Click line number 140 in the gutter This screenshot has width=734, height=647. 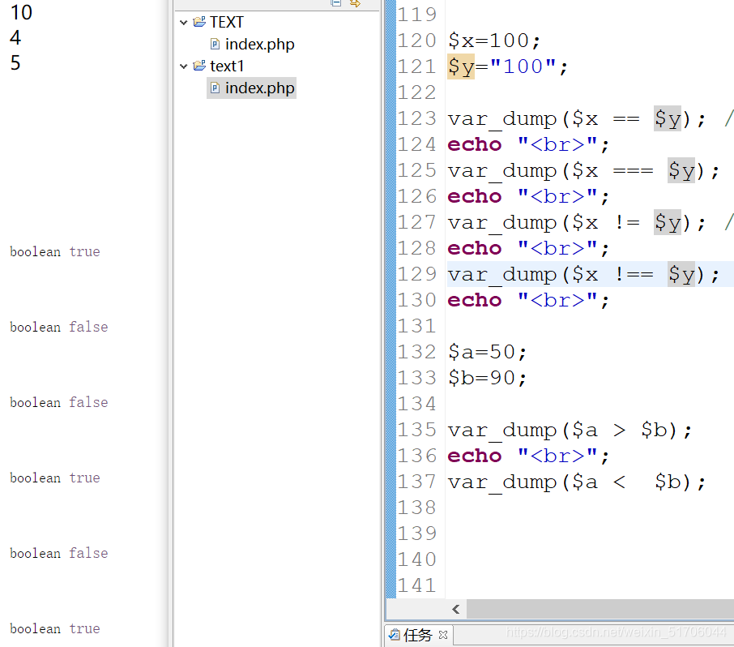(416, 559)
